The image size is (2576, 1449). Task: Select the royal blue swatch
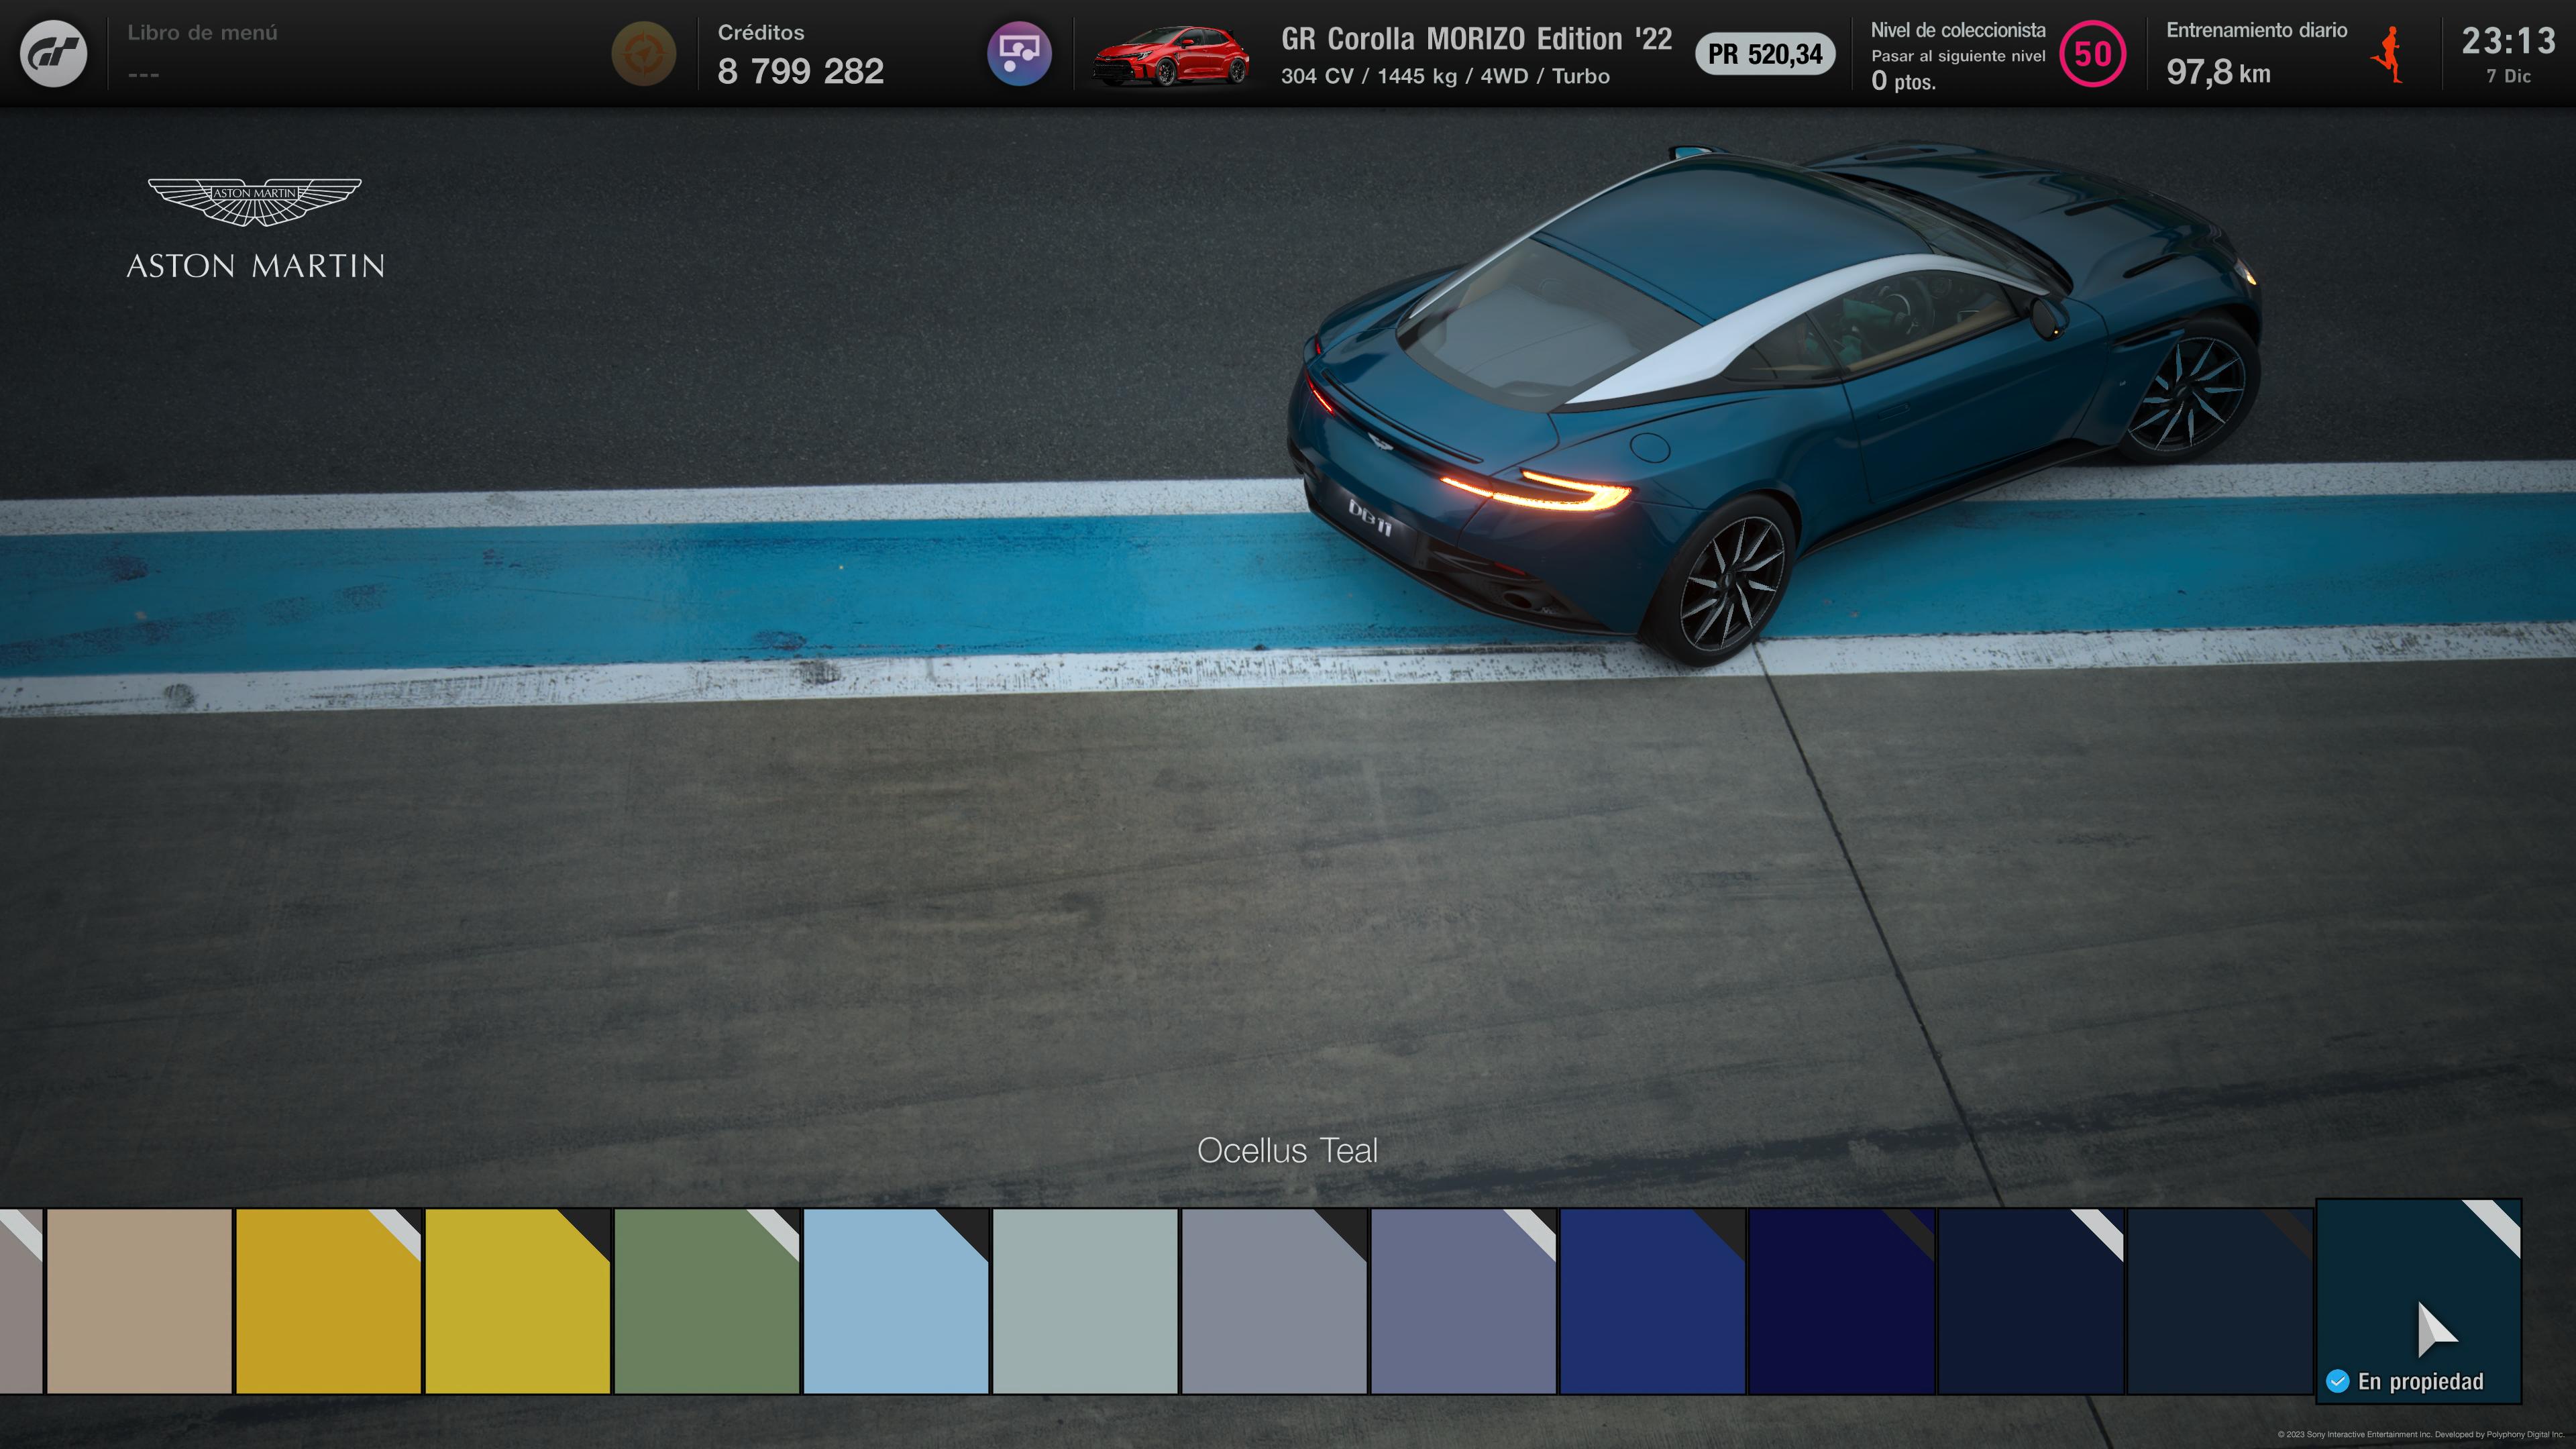pyautogui.click(x=1651, y=1301)
